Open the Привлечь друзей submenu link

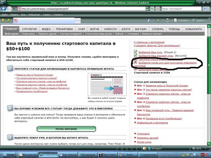point(47,34)
